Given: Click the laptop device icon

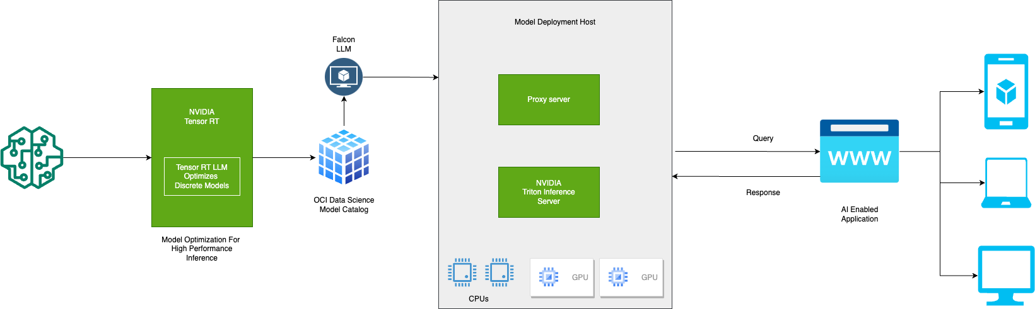Looking at the screenshot, I should [x=1007, y=183].
